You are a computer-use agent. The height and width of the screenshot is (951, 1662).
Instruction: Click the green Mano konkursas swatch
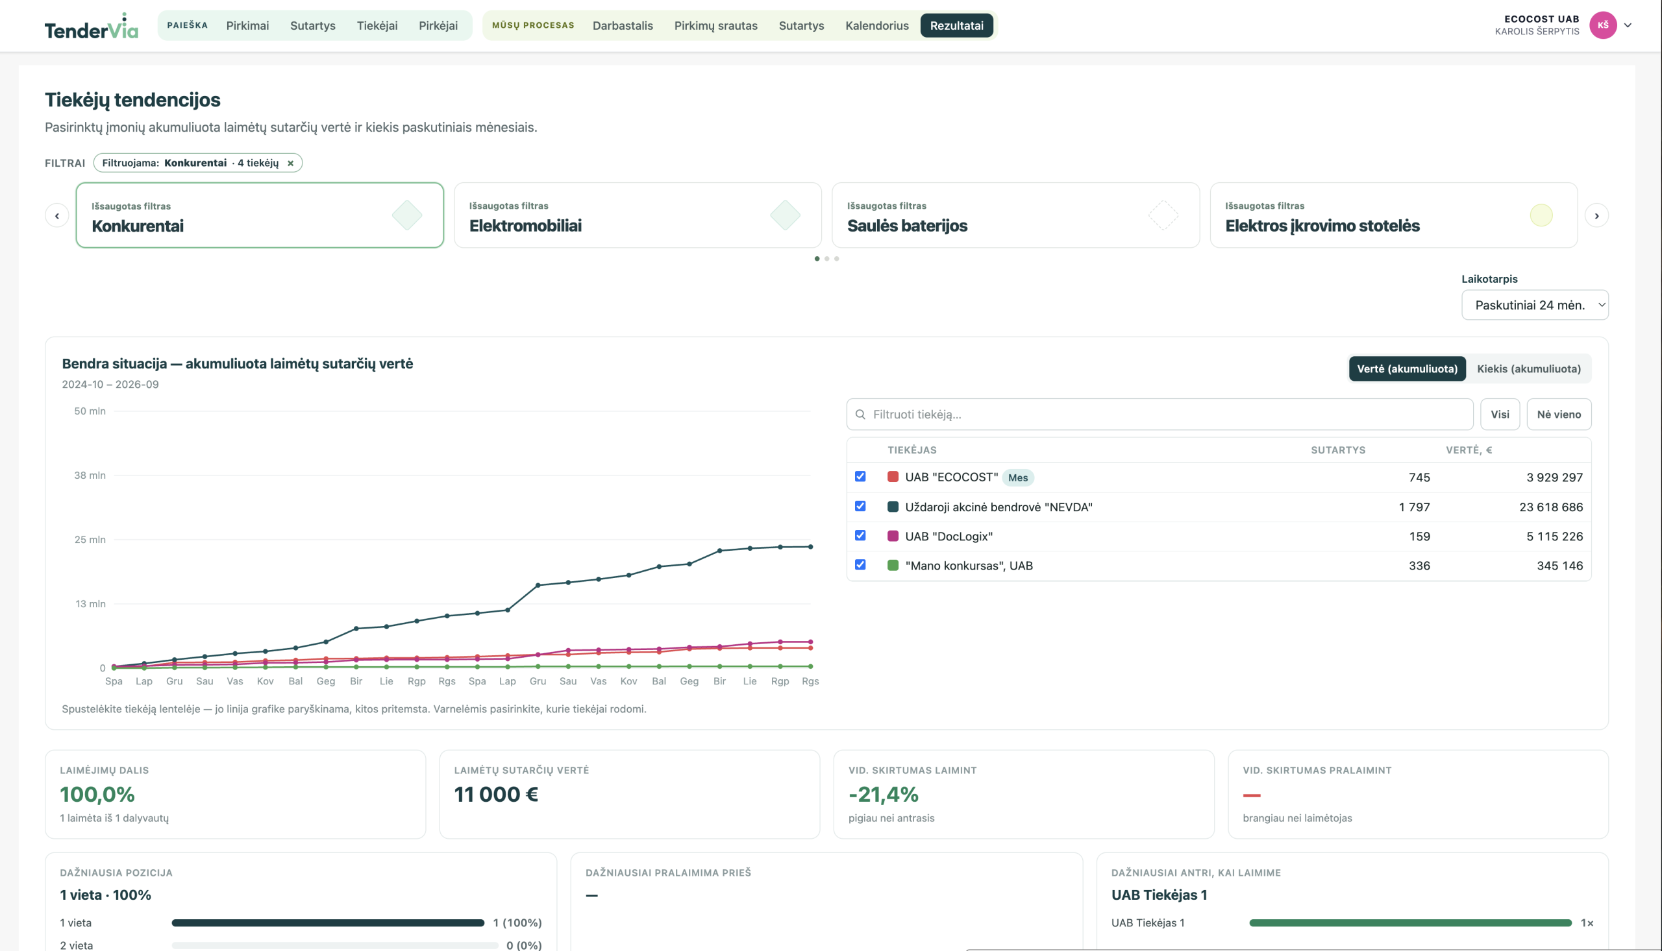[x=893, y=566]
